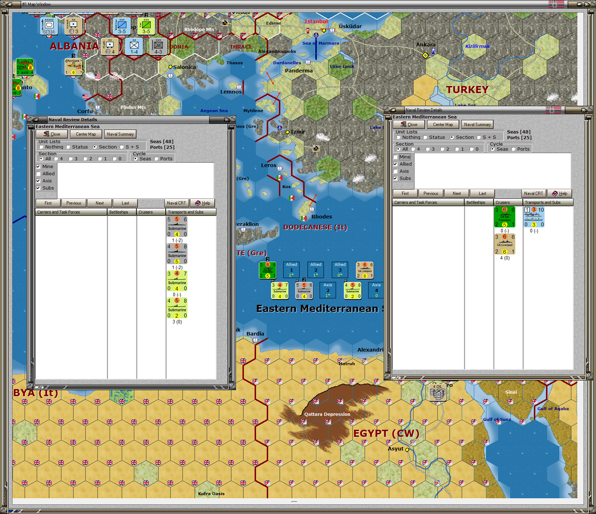Select the Flying Fort B-17E bomber counter
This screenshot has width=596, height=514.
(25, 67)
